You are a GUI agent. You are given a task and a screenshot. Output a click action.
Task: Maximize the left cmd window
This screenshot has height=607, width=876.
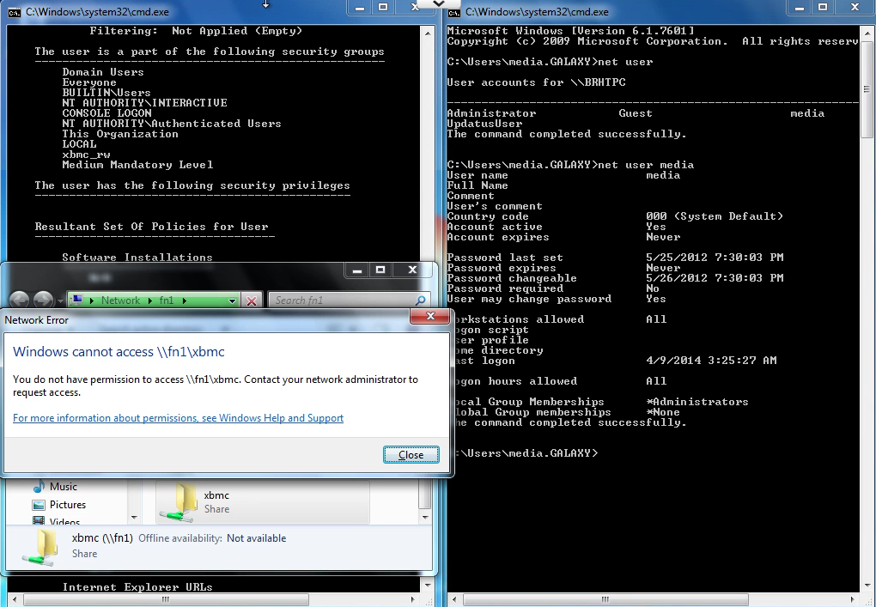pos(383,7)
